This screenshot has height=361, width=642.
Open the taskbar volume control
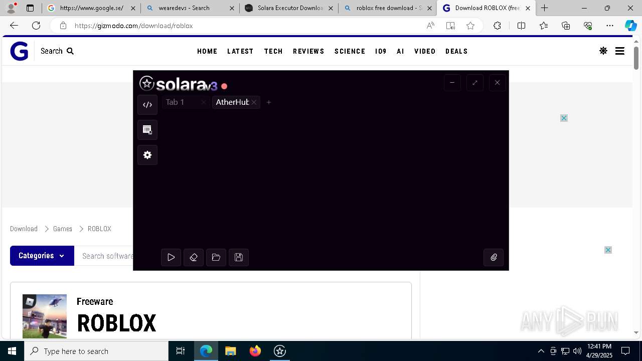(x=577, y=351)
